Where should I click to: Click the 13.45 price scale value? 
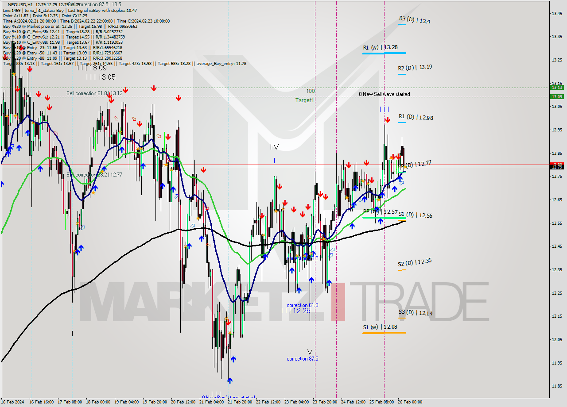click(x=557, y=13)
